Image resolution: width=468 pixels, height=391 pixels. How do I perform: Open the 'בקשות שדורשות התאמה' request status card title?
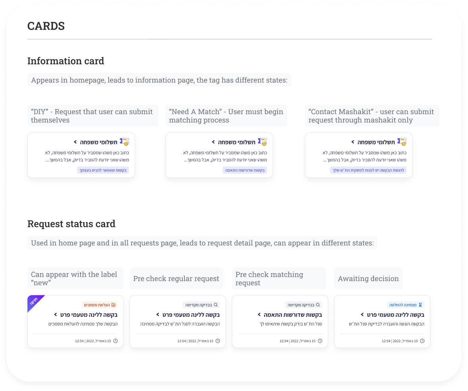point(293,315)
